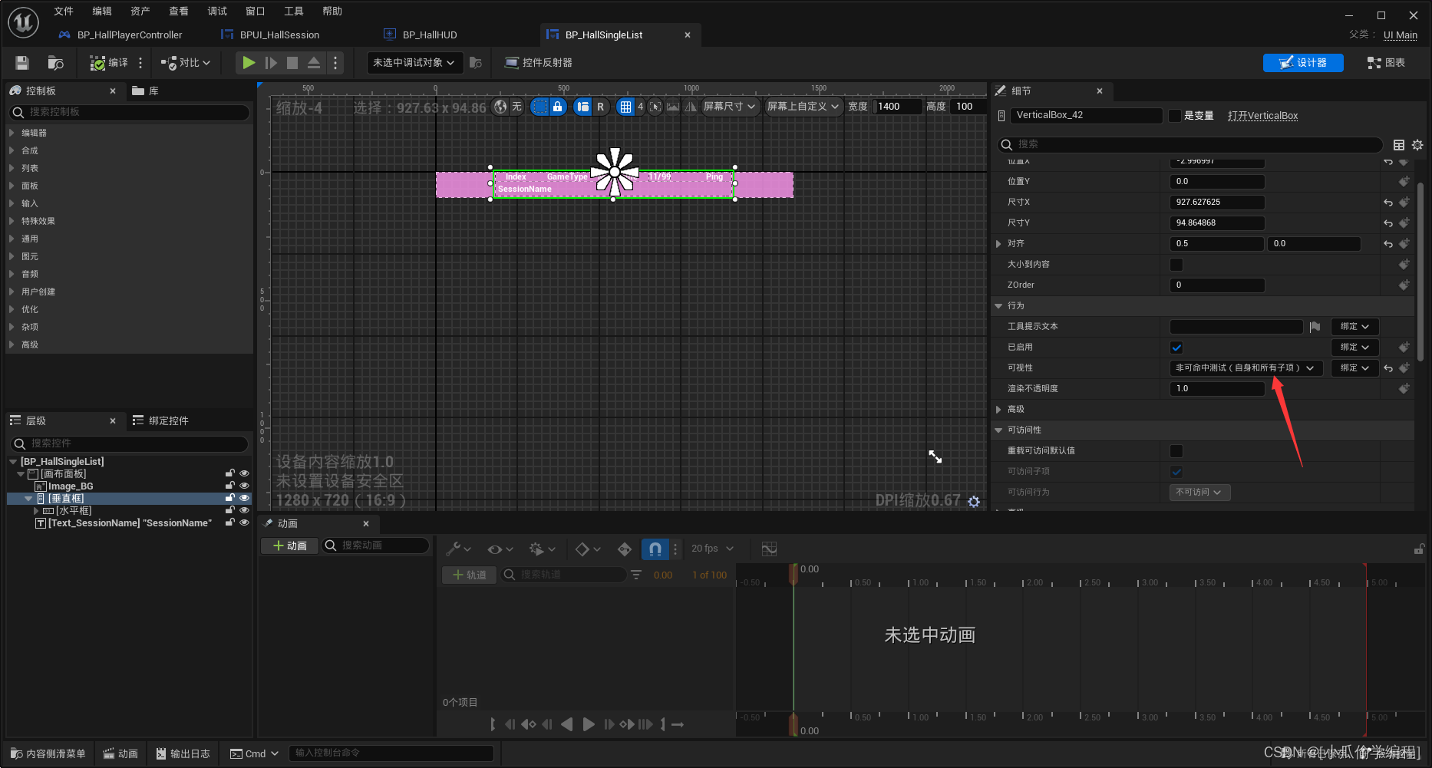Screen dimensions: 1432x768
Task: Toggle the flip preview icon
Action: click(x=691, y=107)
